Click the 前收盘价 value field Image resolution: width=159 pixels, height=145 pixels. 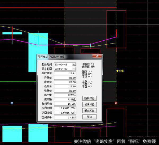point(65,73)
